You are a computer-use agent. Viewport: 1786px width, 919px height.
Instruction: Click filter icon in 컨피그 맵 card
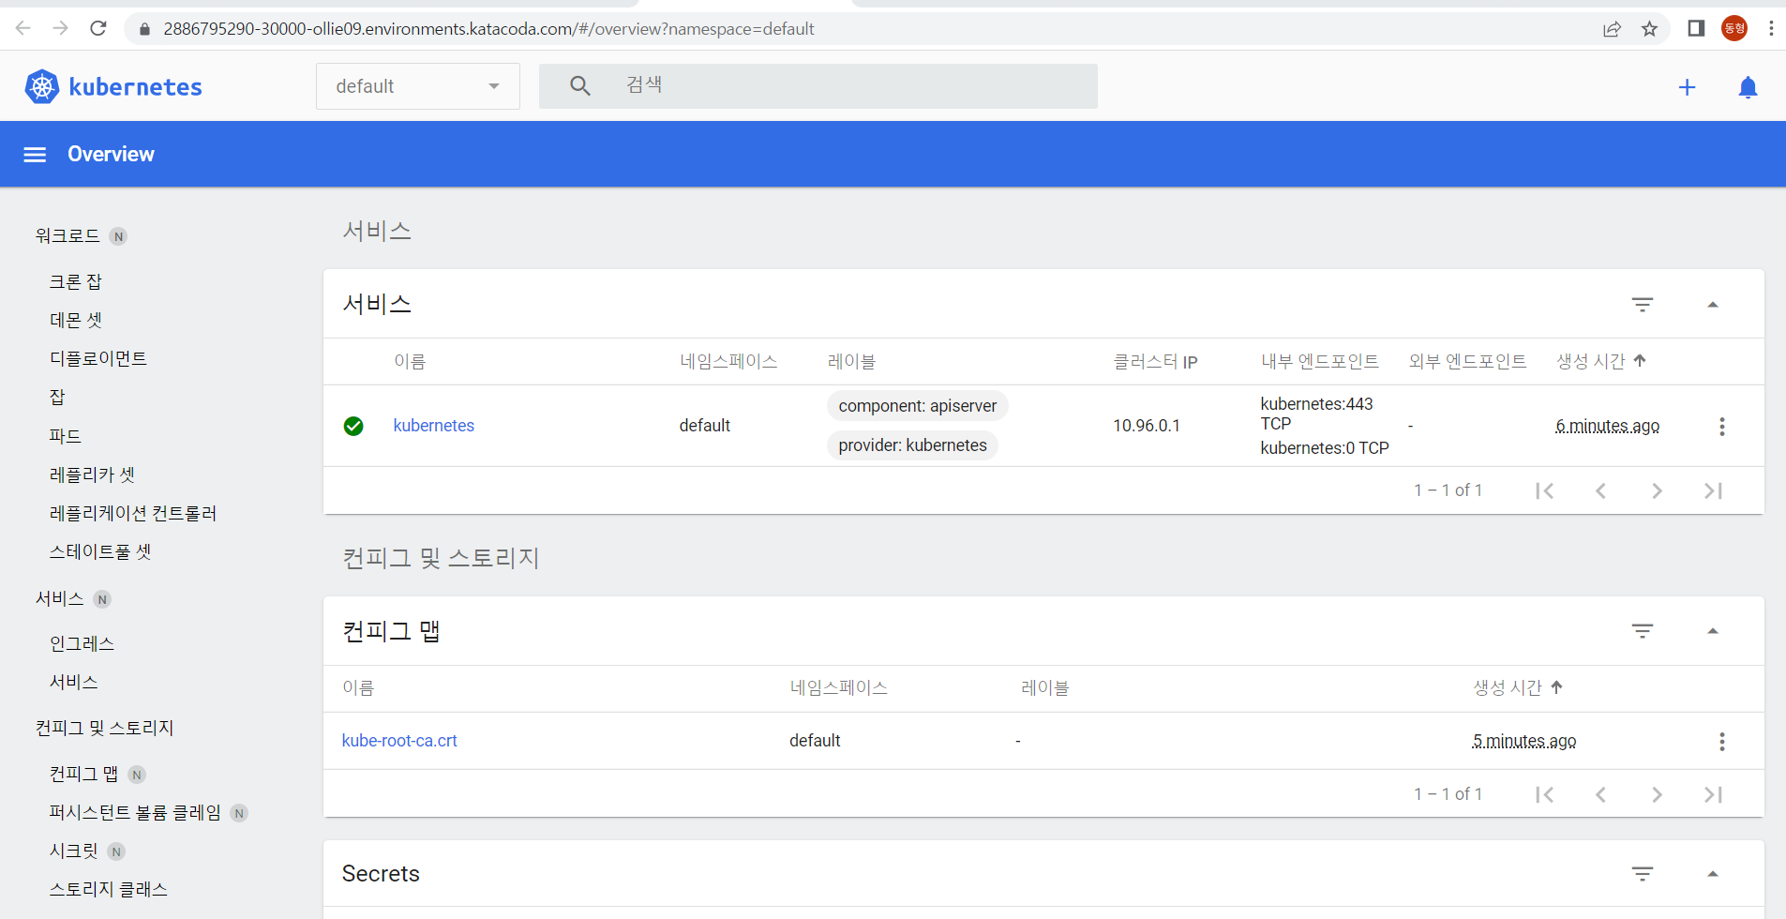pos(1643,631)
